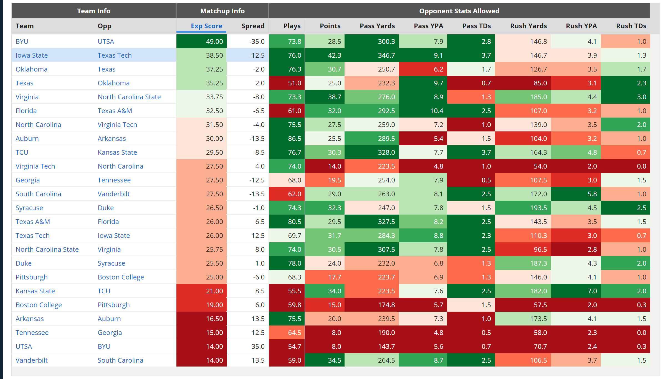The image size is (668, 379).
Task: Open the Kansas State team link
Action: tap(35, 291)
